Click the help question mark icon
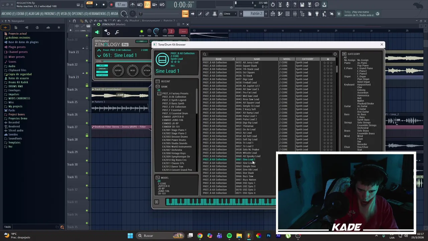 [295, 5]
